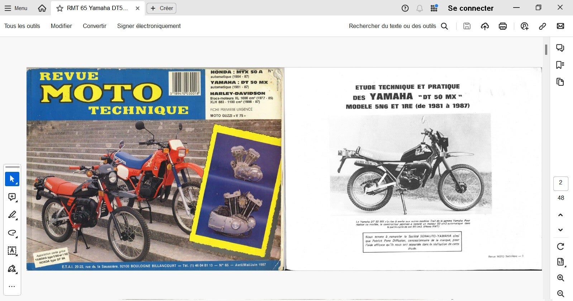The height and width of the screenshot is (301, 573).
Task: Send the file by email
Action: coord(560,26)
